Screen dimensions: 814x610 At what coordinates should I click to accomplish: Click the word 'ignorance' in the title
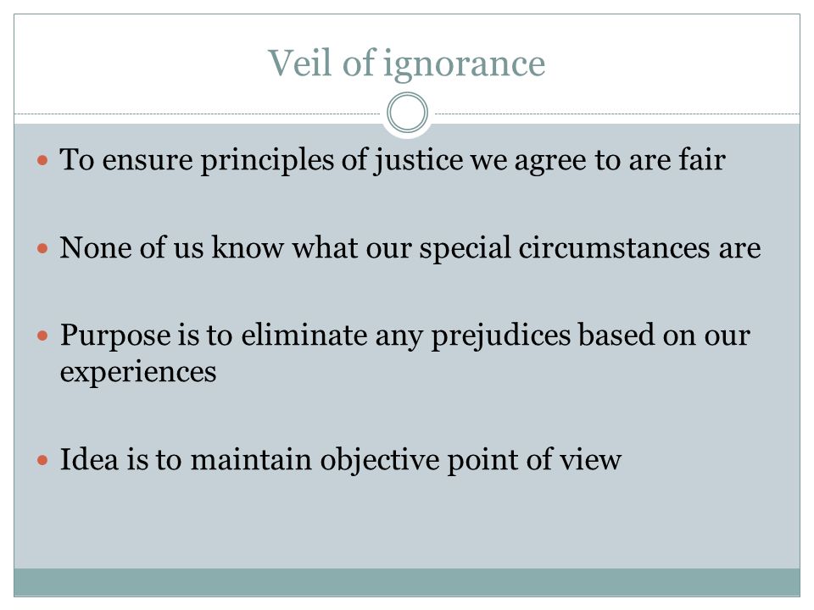pyautogui.click(x=465, y=65)
